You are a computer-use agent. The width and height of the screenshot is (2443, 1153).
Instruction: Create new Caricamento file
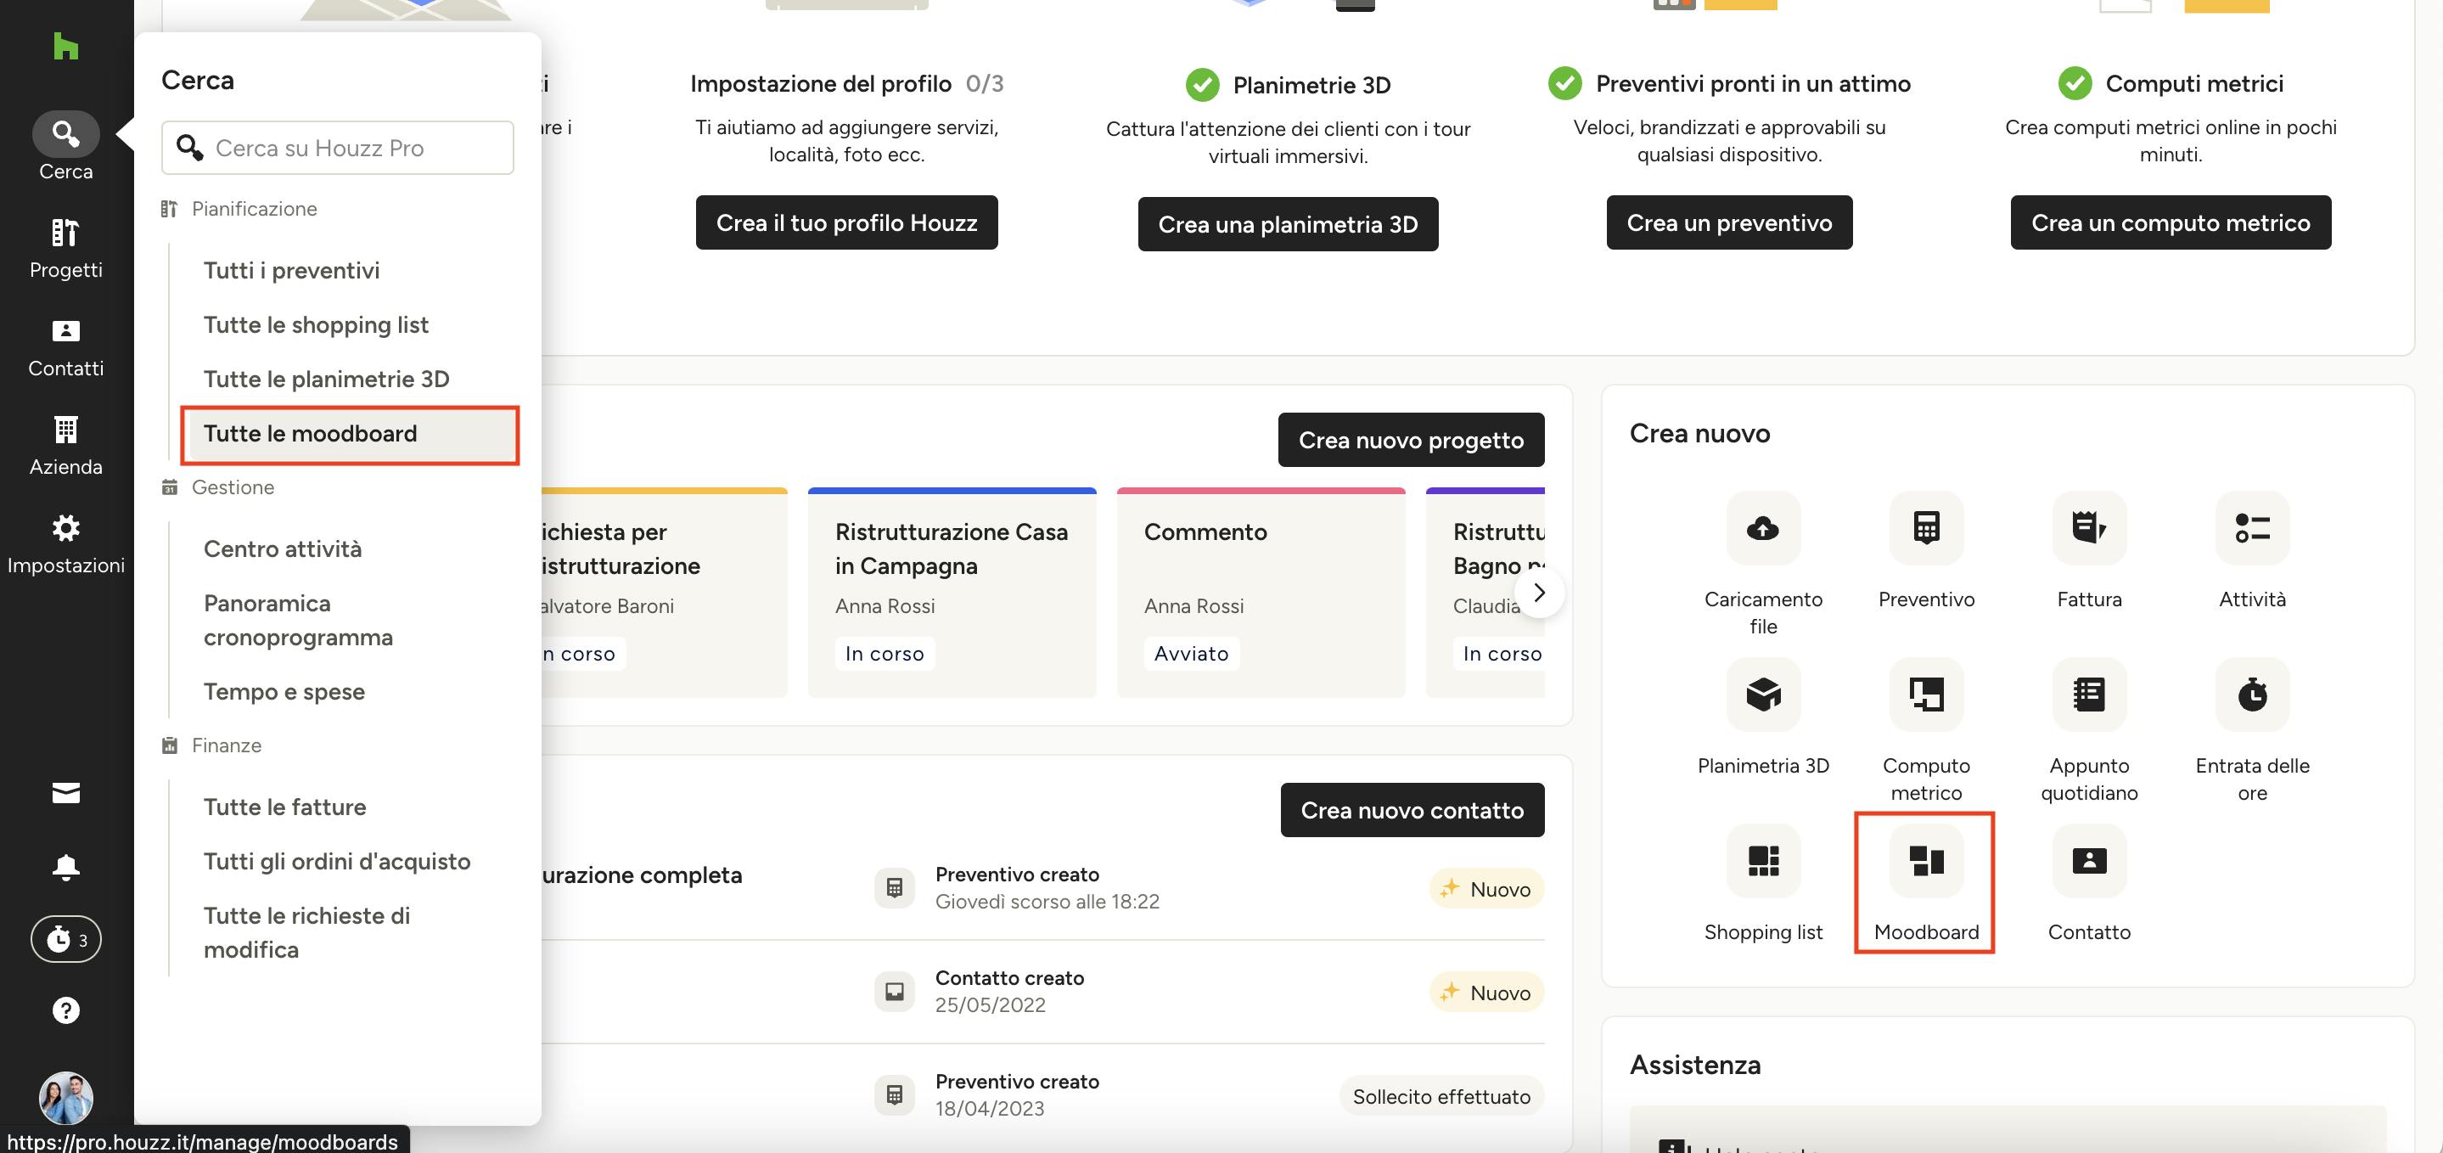[x=1763, y=527]
